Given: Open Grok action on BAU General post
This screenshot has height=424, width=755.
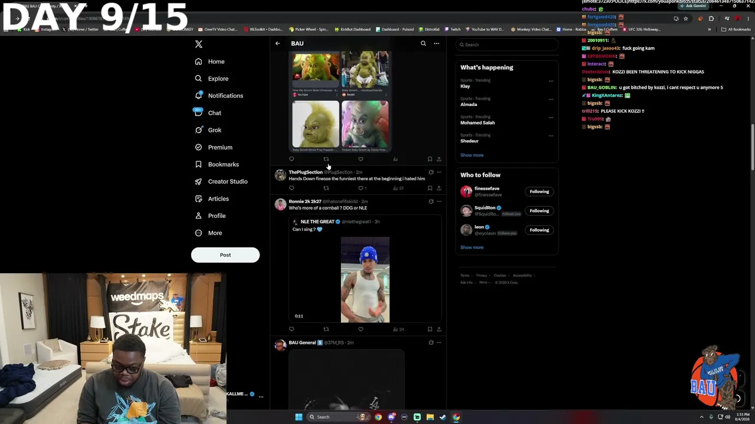Looking at the screenshot, I should coord(431,343).
